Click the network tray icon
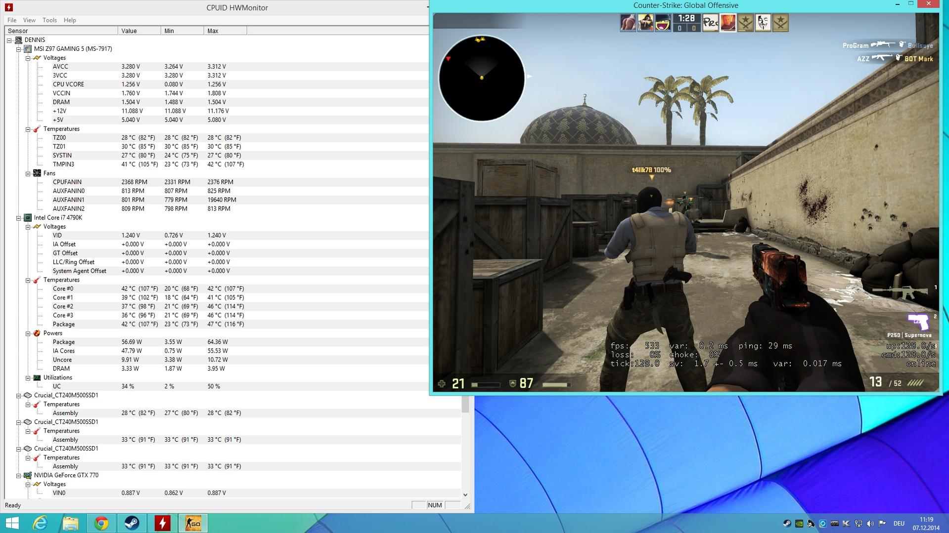This screenshot has width=949, height=533. point(859,523)
